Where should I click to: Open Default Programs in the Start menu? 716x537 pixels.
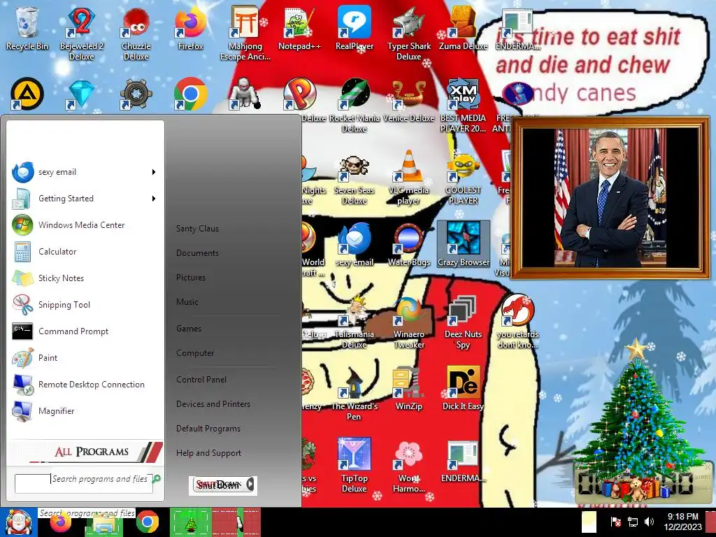pos(208,429)
